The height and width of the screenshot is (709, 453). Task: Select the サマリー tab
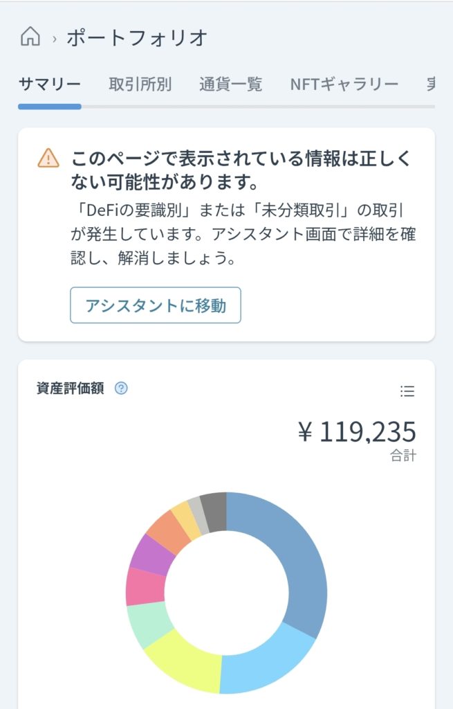click(50, 84)
